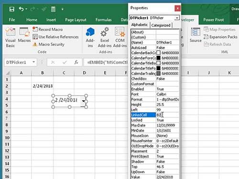Click the black CalendarForeColor swatch
Image resolution: width=239 pixels, height=179 pixels.
158,58
